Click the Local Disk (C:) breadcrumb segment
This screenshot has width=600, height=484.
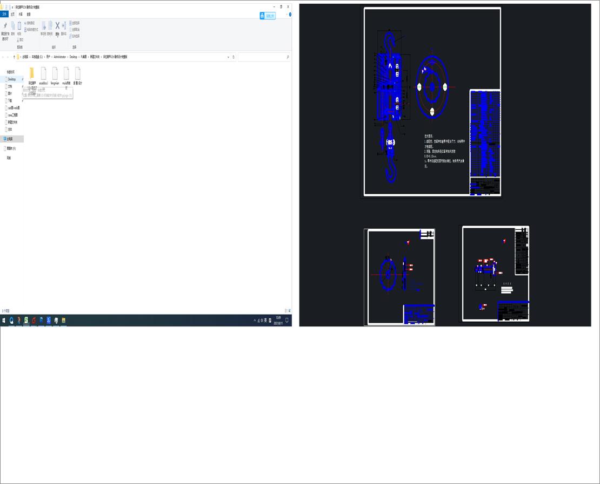(x=37, y=57)
